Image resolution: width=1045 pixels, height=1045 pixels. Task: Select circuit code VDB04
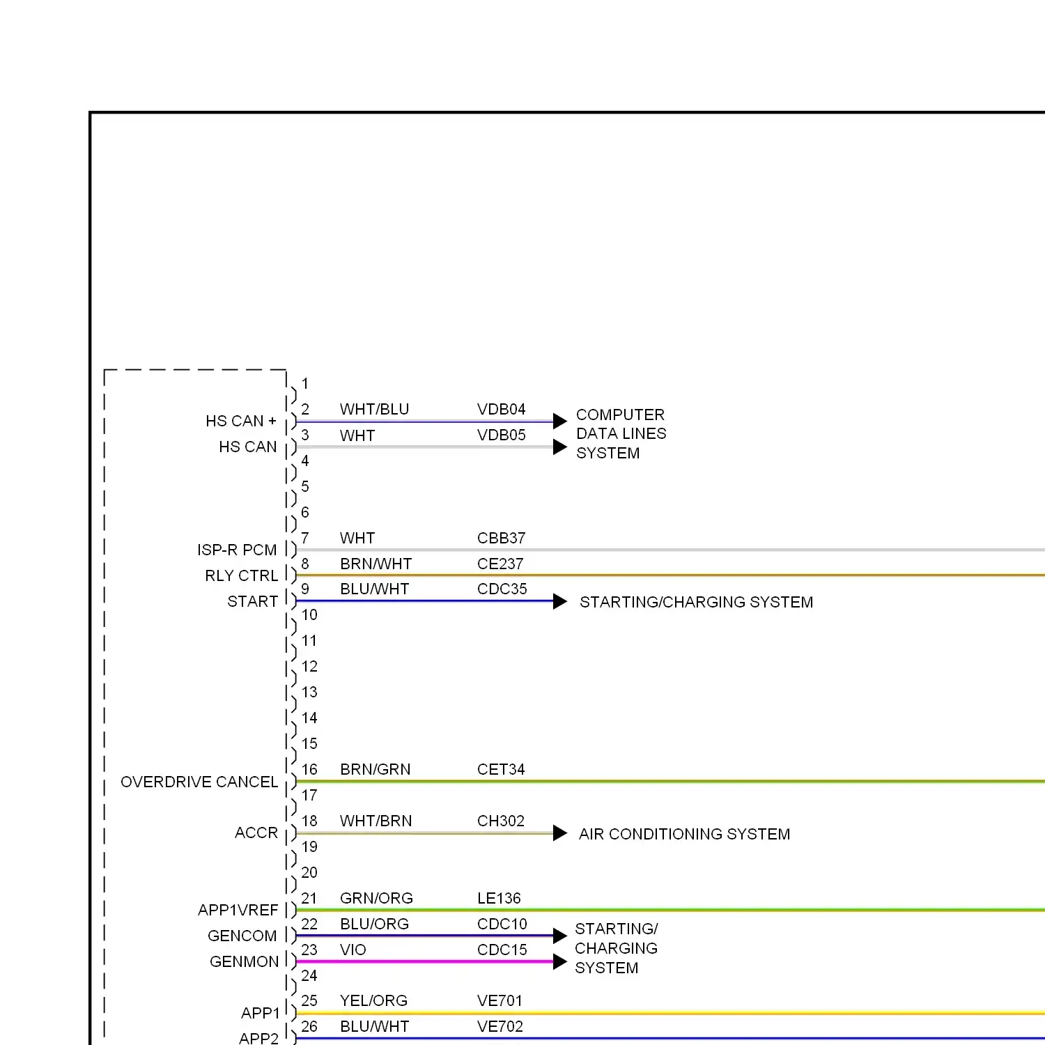tap(501, 409)
